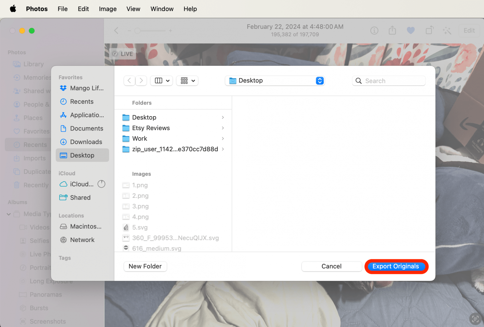Screen dimensions: 484x327
Task: Select Applications in the dialog sidebar
Action: [x=82, y=115]
